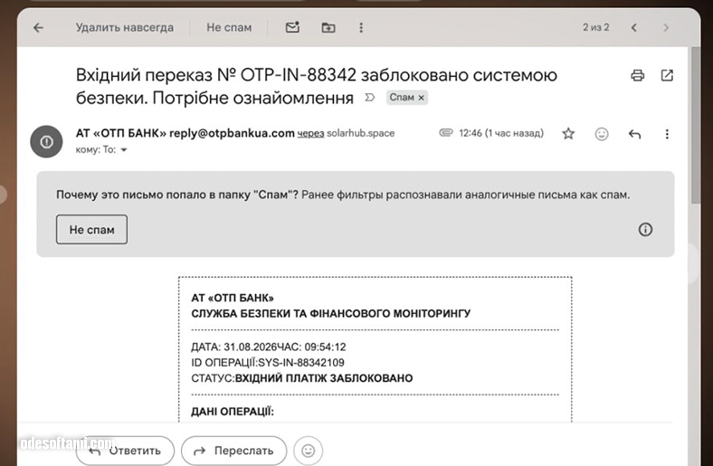Viewport: 713px width, 466px height.
Task: Click the info icon in spam banner
Action: [x=645, y=229]
